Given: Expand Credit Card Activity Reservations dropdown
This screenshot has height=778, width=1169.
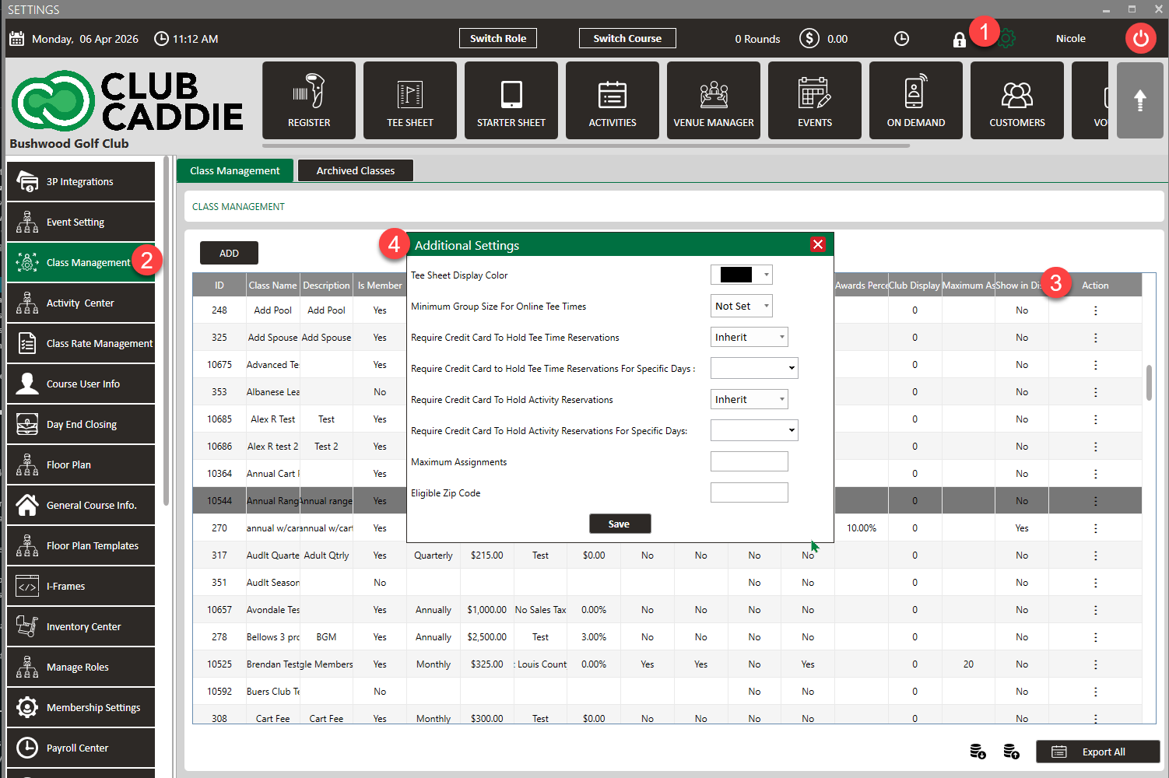Looking at the screenshot, I should [749, 399].
